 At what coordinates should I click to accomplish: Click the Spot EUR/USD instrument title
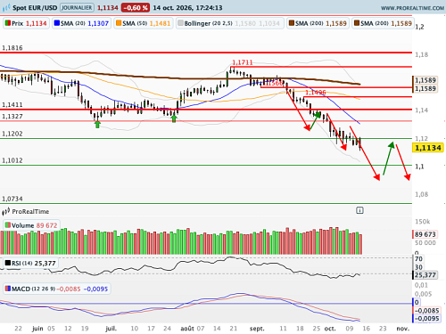coord(35,8)
